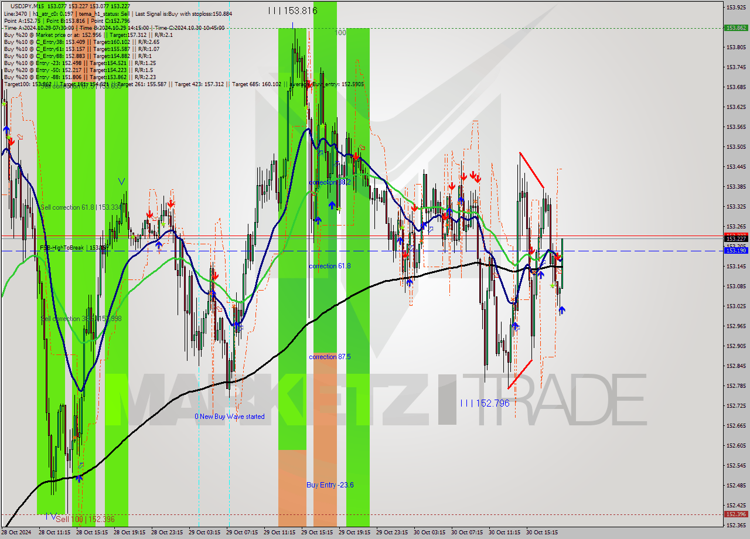Click the 'FSB-HighToBreak | 153.19' label
Image resolution: width=750 pixels, height=539 pixels.
click(74, 248)
